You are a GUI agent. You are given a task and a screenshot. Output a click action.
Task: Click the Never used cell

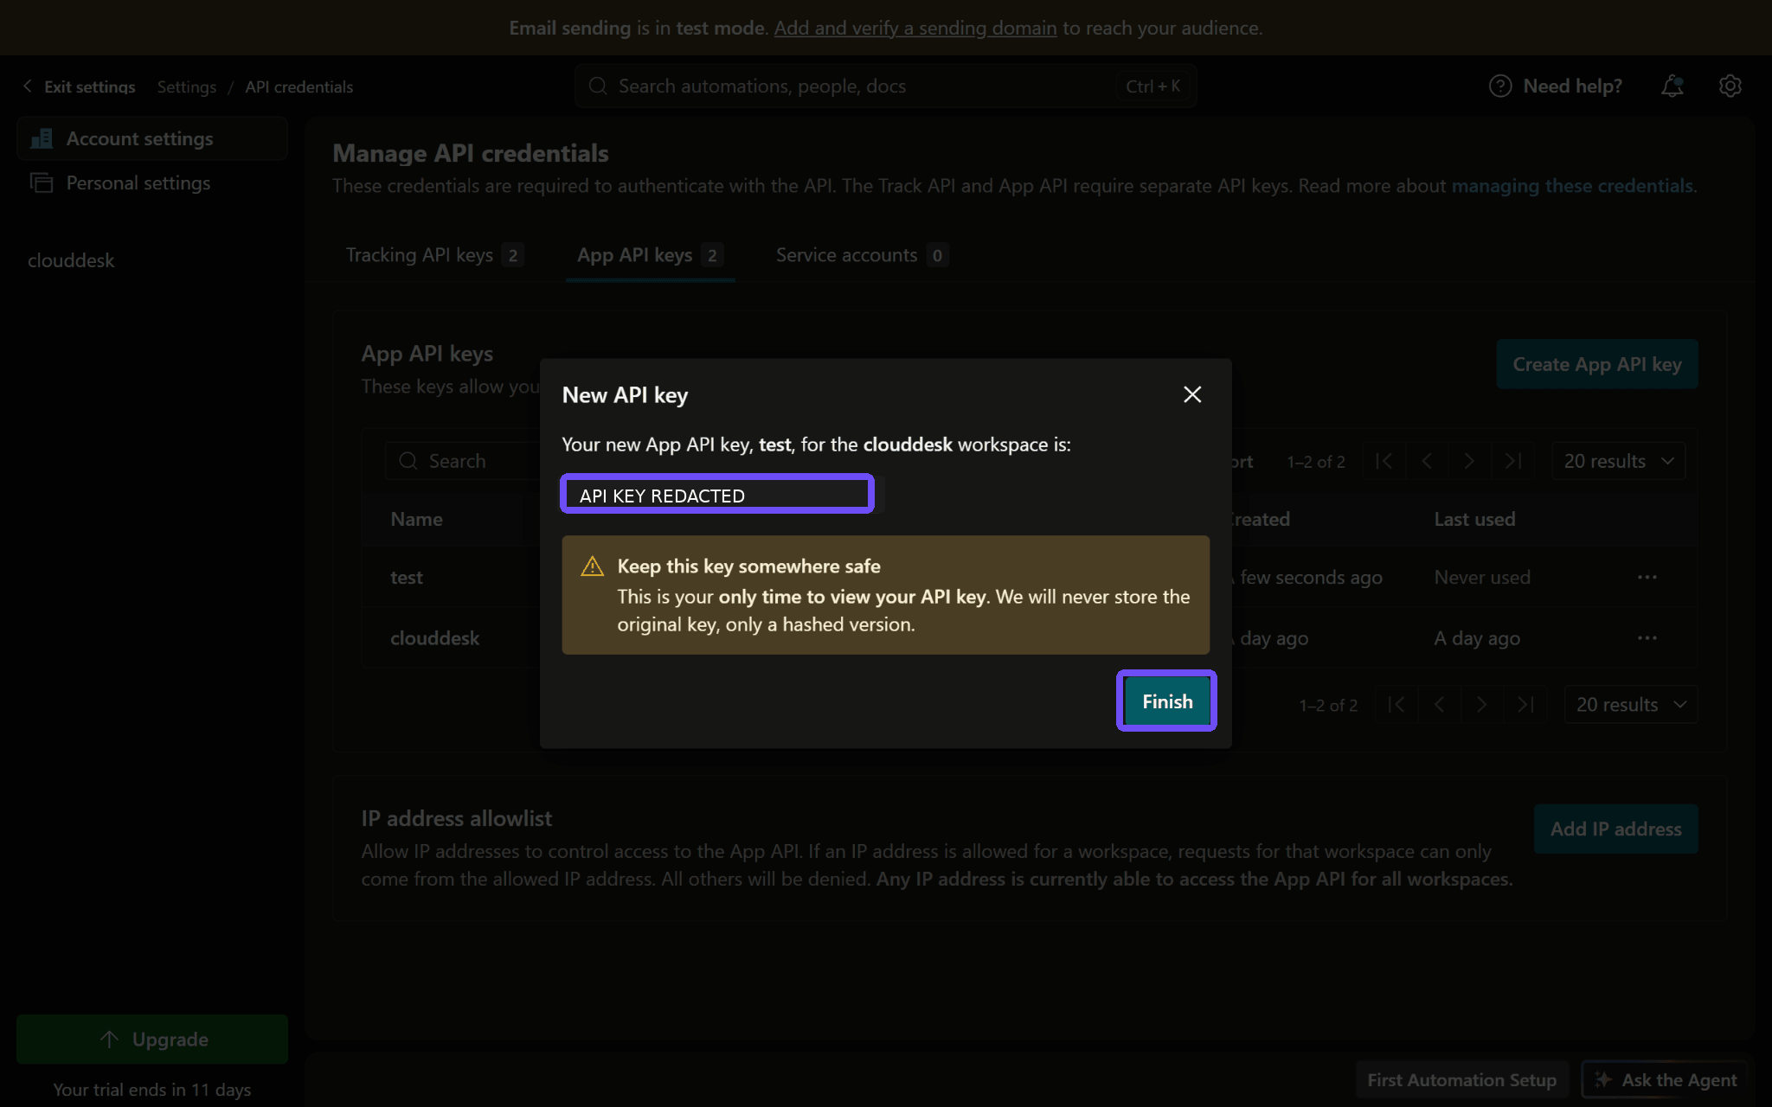point(1482,577)
